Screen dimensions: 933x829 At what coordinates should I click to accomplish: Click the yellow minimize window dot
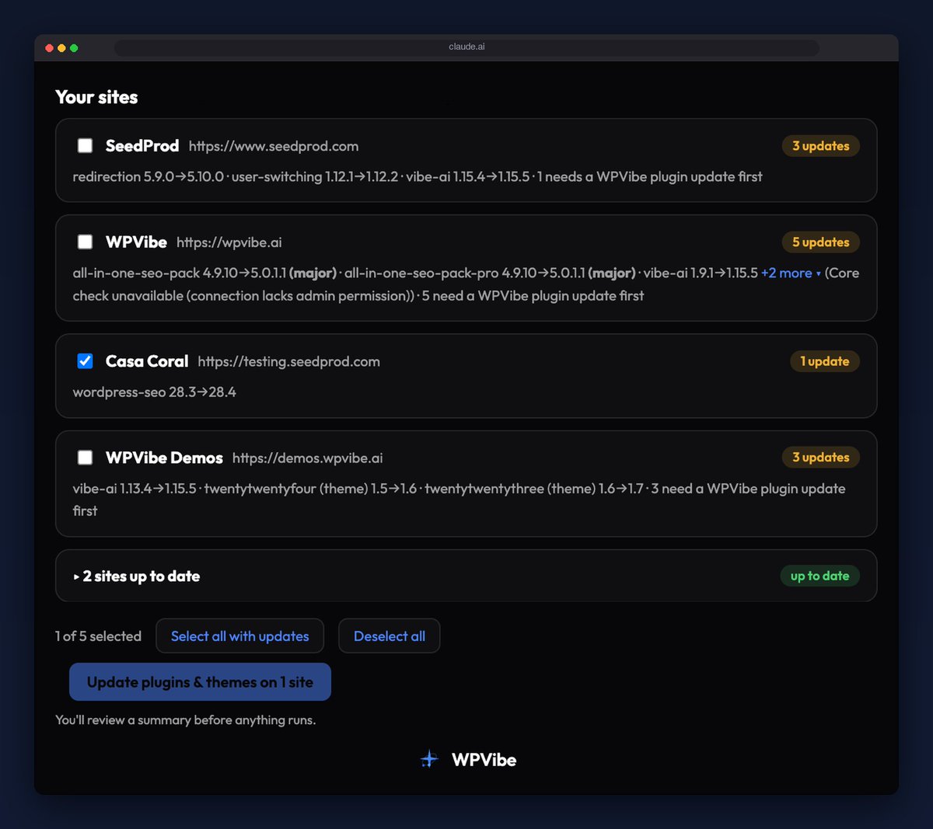pyautogui.click(x=61, y=48)
